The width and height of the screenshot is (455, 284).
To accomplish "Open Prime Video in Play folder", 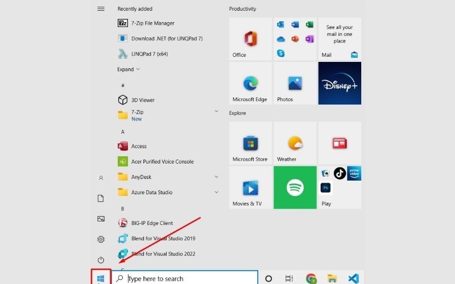I will (354, 173).
